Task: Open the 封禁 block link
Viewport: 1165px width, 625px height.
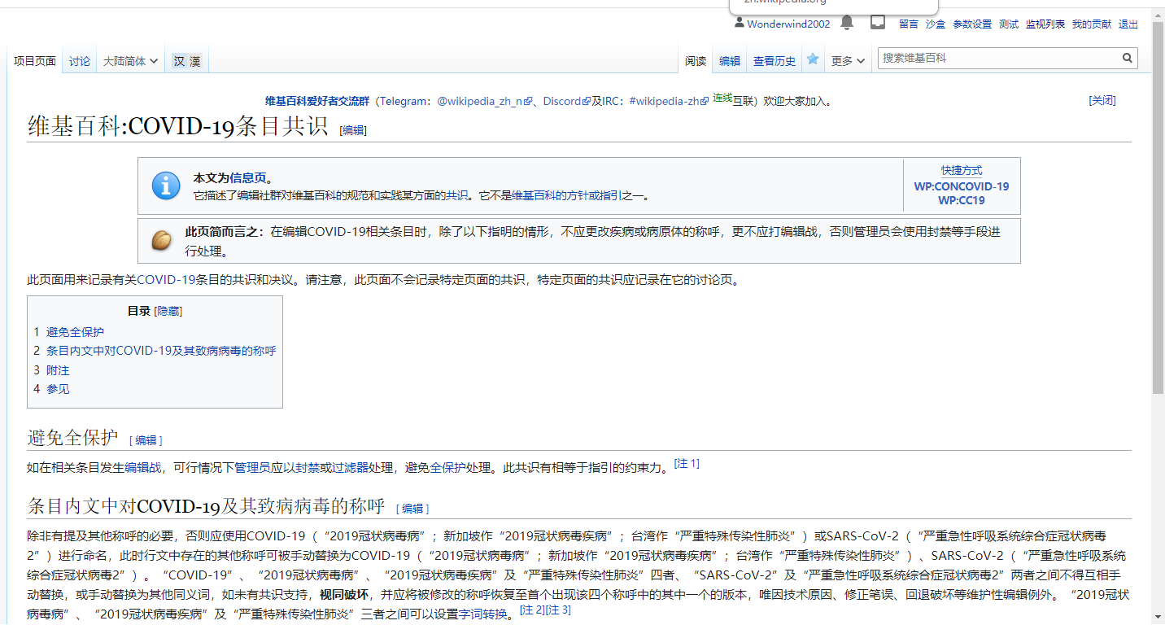Action: [x=308, y=468]
